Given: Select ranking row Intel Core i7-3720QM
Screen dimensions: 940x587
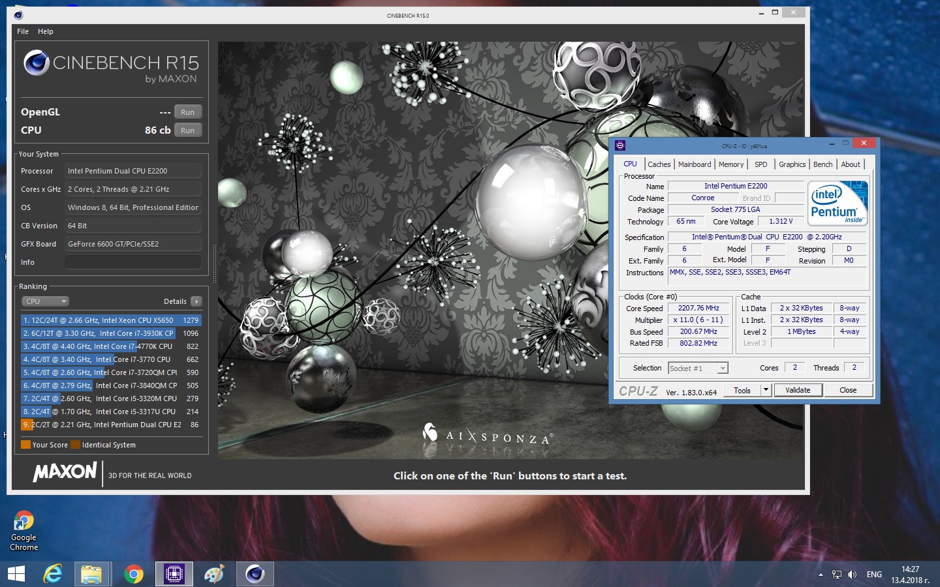Looking at the screenshot, I should point(111,372).
